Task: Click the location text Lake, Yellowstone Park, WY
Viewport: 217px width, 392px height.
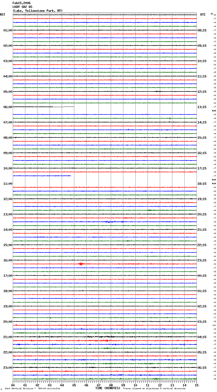Action: click(38, 11)
